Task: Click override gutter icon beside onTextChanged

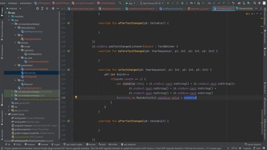Action: tap(68, 70)
